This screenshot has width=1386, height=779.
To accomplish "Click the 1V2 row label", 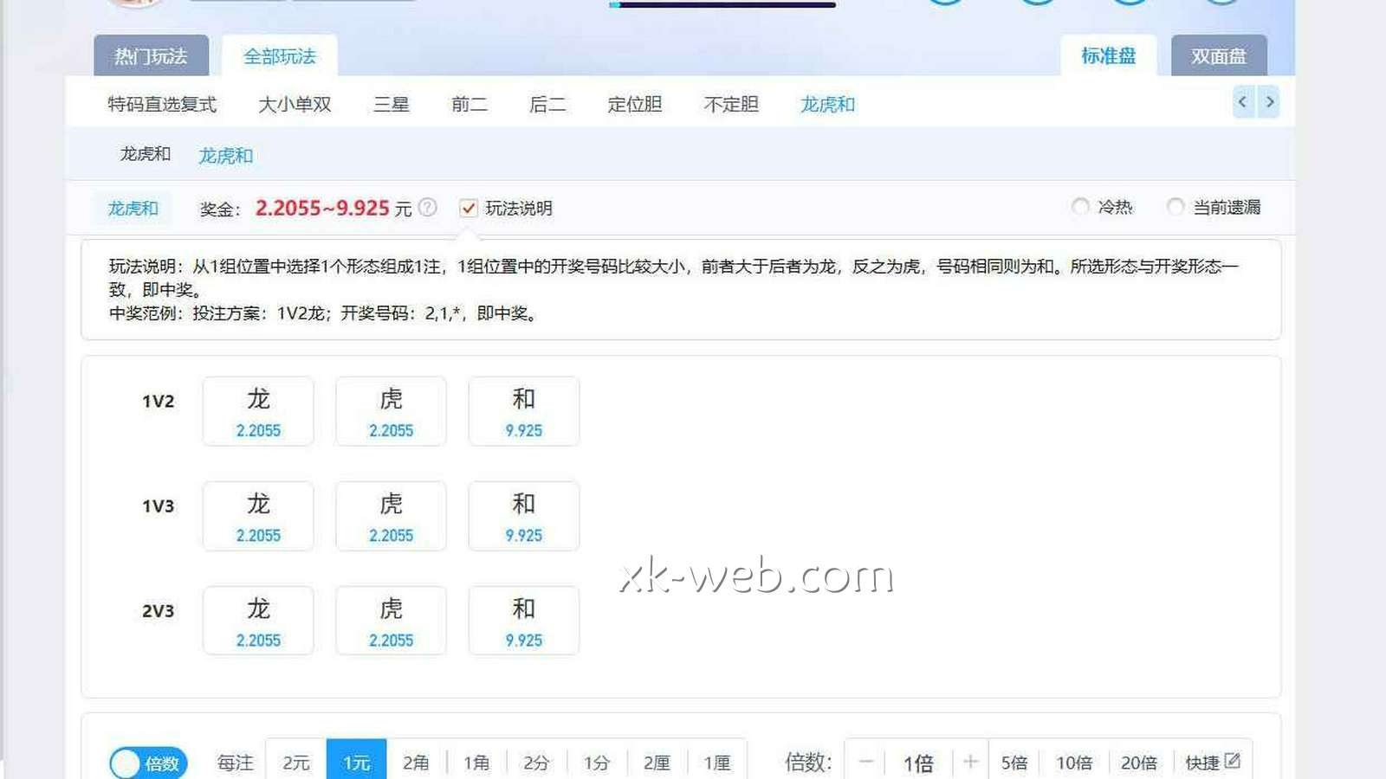I will [159, 402].
